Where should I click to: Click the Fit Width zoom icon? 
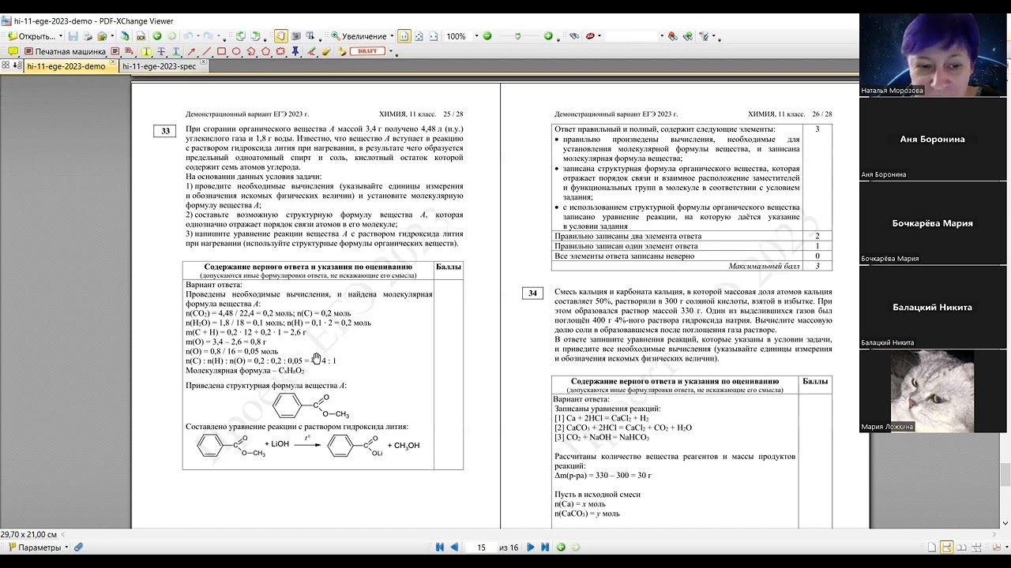pyautogui.click(x=432, y=36)
